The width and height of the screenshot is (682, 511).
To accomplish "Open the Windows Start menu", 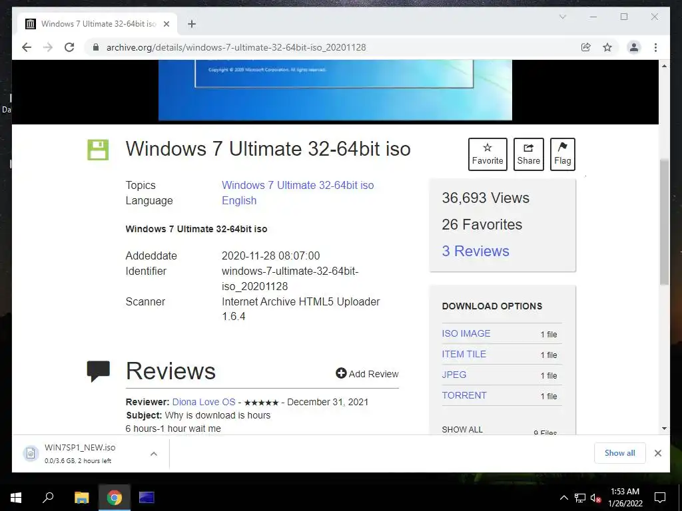I will [16, 498].
